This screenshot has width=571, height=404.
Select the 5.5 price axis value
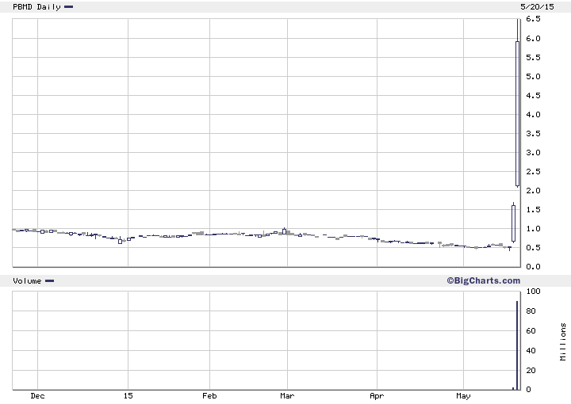(533, 58)
